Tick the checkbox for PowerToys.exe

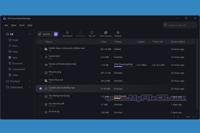coord(41,81)
